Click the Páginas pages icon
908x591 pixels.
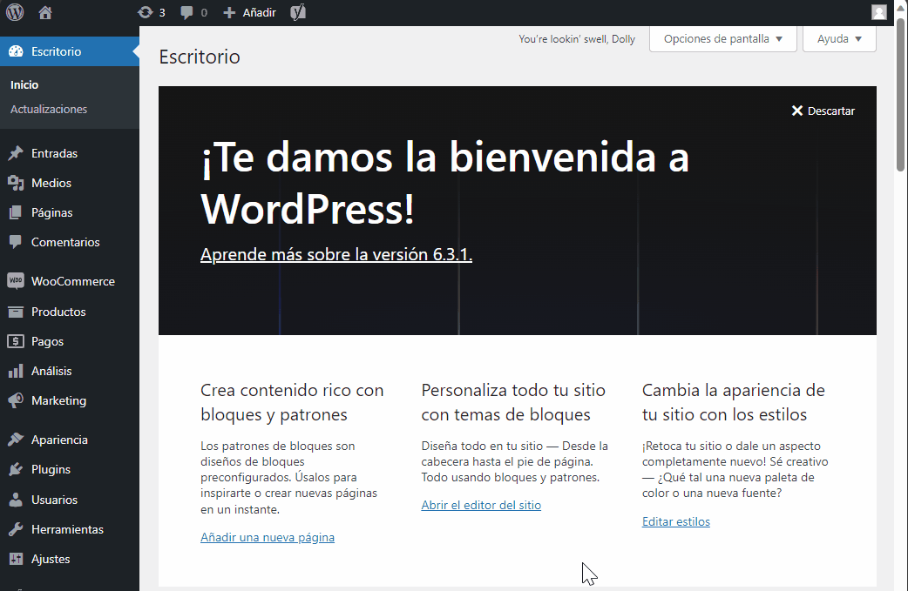(16, 212)
